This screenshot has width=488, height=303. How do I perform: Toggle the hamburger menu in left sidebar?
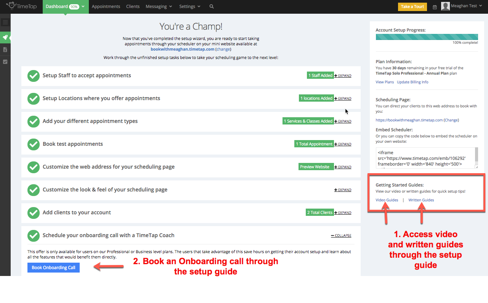pos(5,22)
